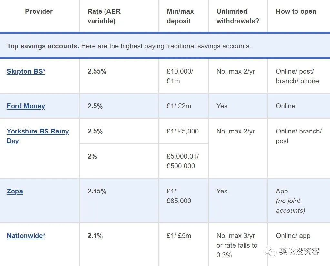Click the Provider column header
The image size is (330, 266).
point(39,11)
